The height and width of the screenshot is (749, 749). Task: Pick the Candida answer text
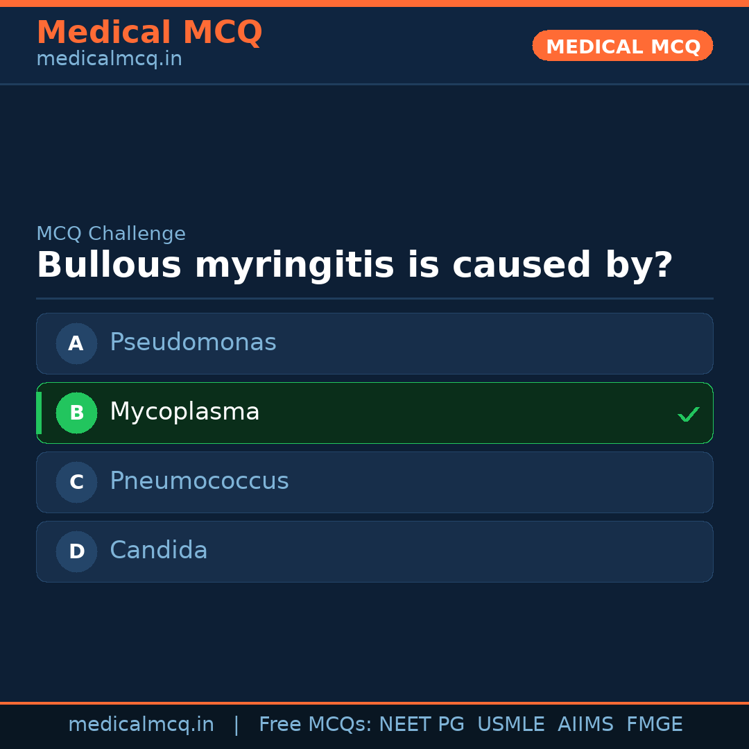(x=159, y=551)
